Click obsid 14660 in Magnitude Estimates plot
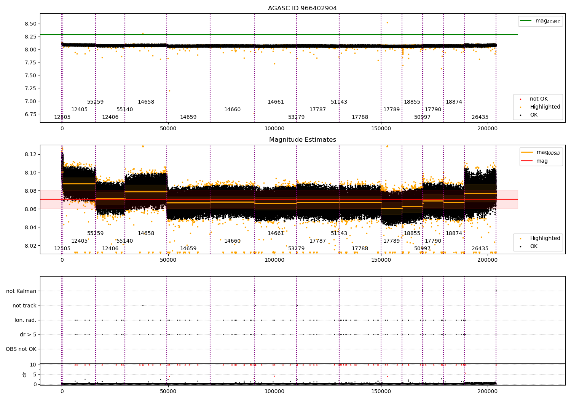 click(x=232, y=241)
